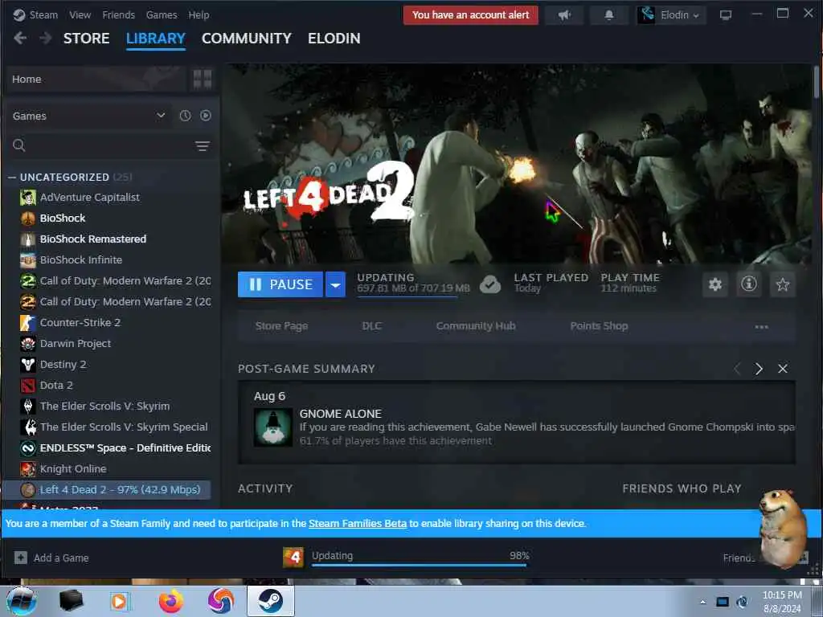
Task: Check the Steam Cloud status icon
Action: 489,284
